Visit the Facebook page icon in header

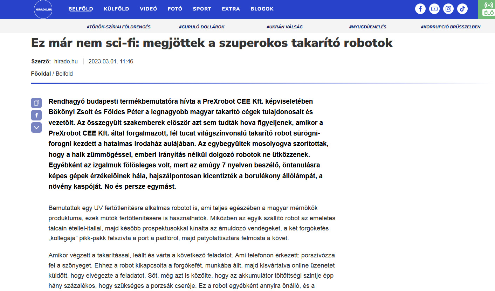coord(420,9)
